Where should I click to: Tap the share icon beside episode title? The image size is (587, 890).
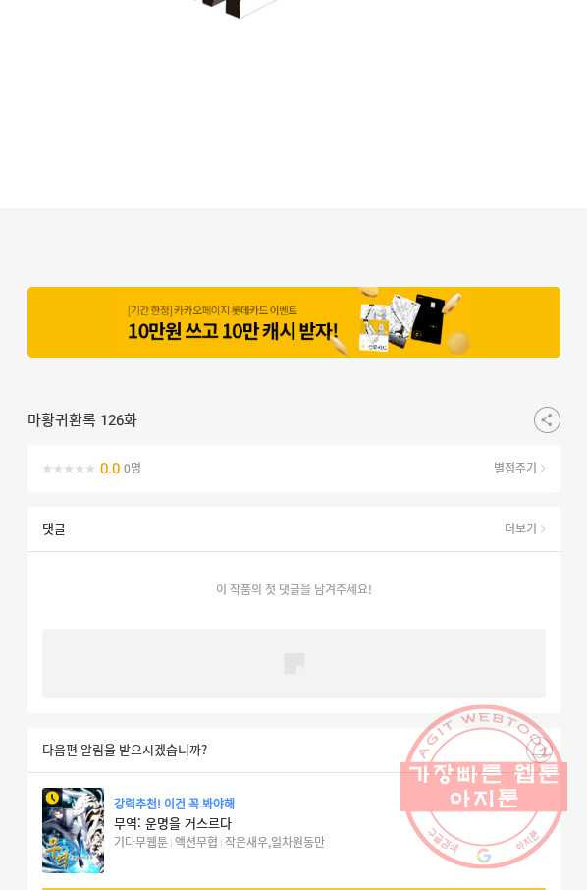pyautogui.click(x=547, y=420)
